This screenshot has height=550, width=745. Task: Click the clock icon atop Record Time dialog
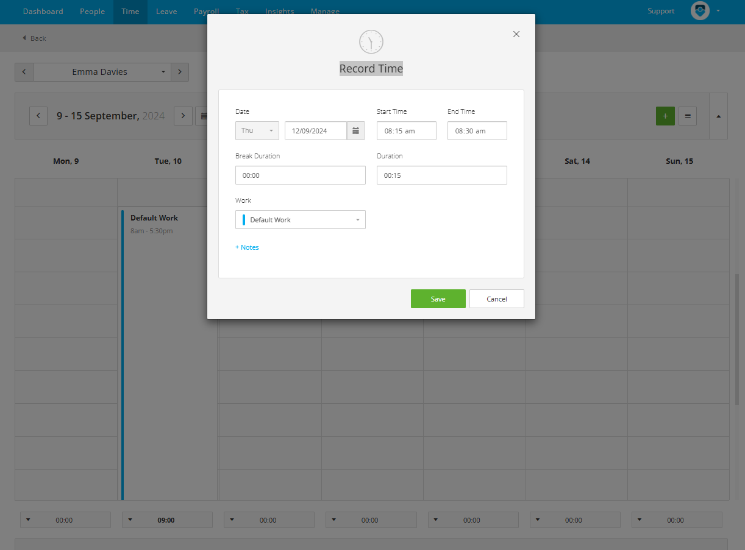371,41
